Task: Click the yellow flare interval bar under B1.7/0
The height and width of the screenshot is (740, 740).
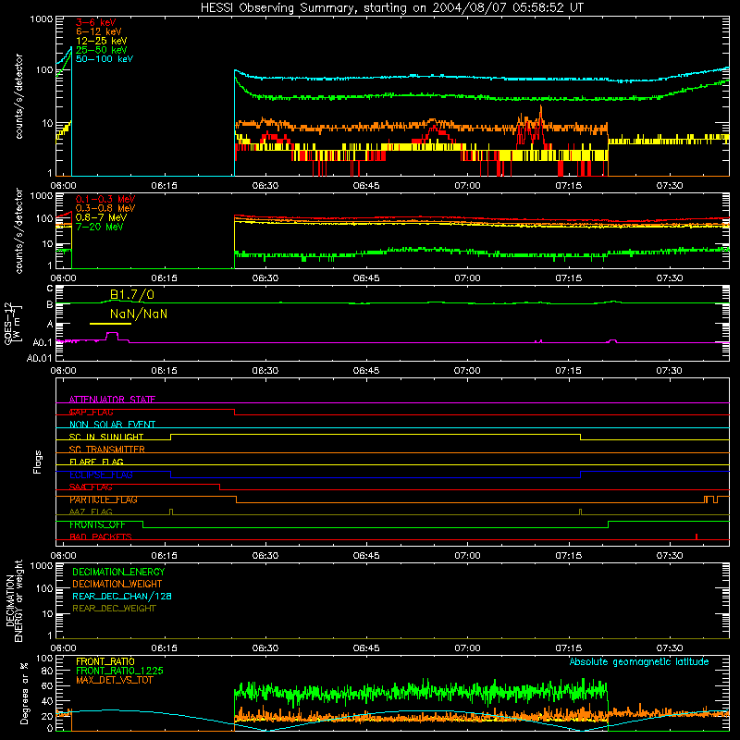Action: coord(110,324)
